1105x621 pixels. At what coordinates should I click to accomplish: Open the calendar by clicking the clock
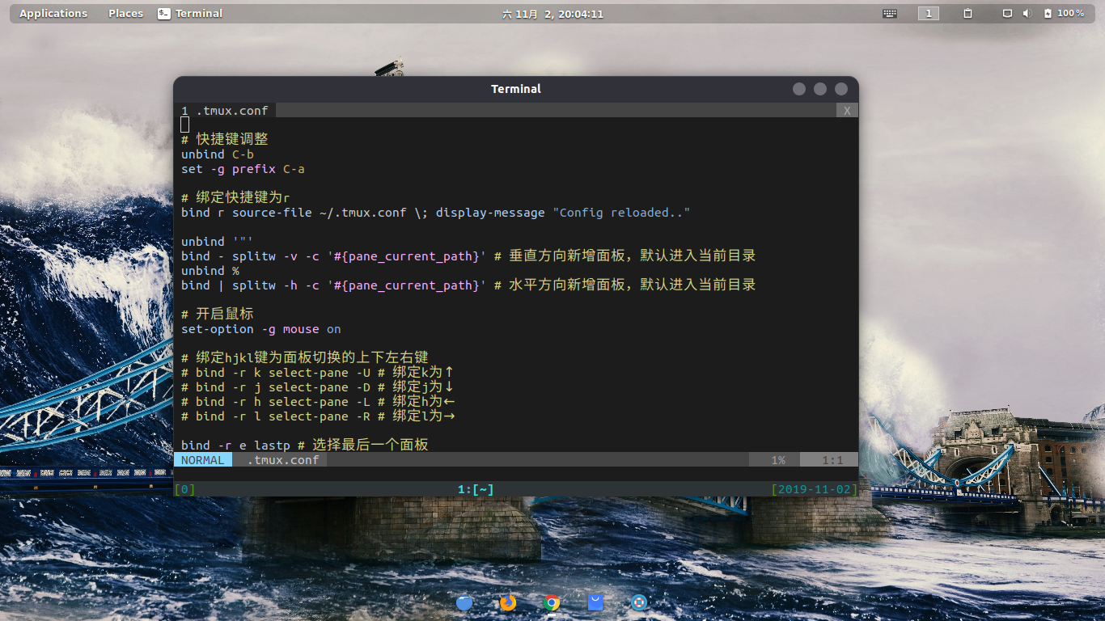tap(553, 13)
